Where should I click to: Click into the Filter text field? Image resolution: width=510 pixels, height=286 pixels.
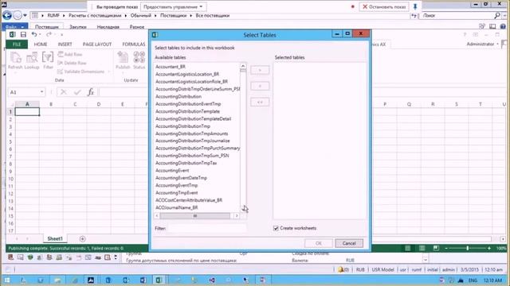tap(207, 228)
